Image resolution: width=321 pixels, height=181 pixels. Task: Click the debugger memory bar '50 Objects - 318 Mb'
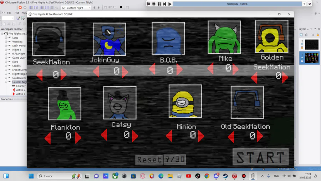(237, 4)
